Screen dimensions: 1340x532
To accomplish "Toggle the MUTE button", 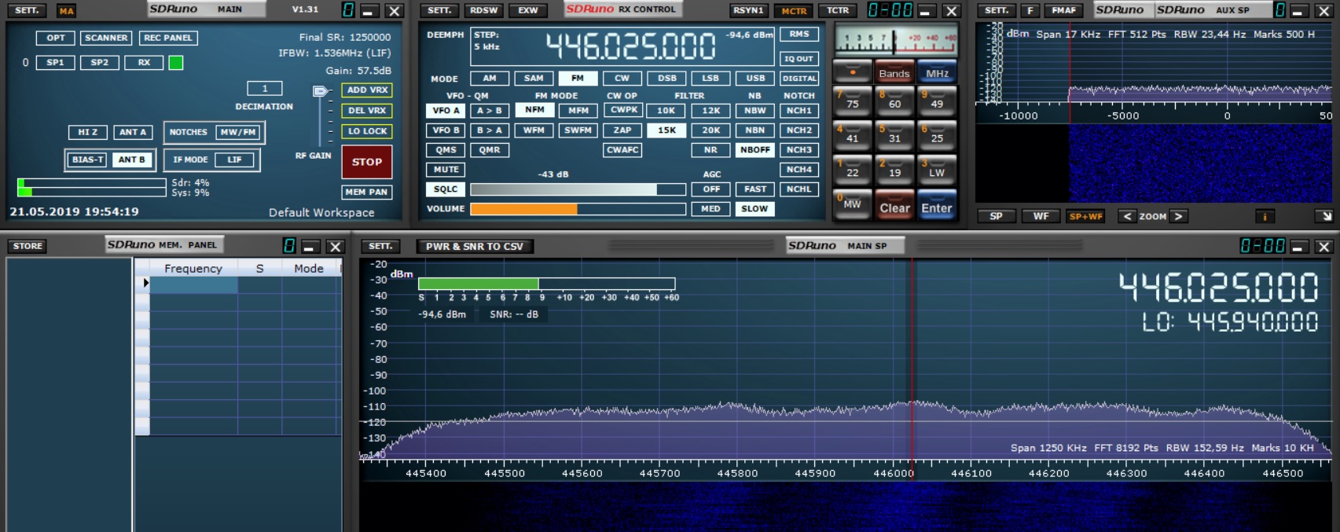I will [x=446, y=170].
